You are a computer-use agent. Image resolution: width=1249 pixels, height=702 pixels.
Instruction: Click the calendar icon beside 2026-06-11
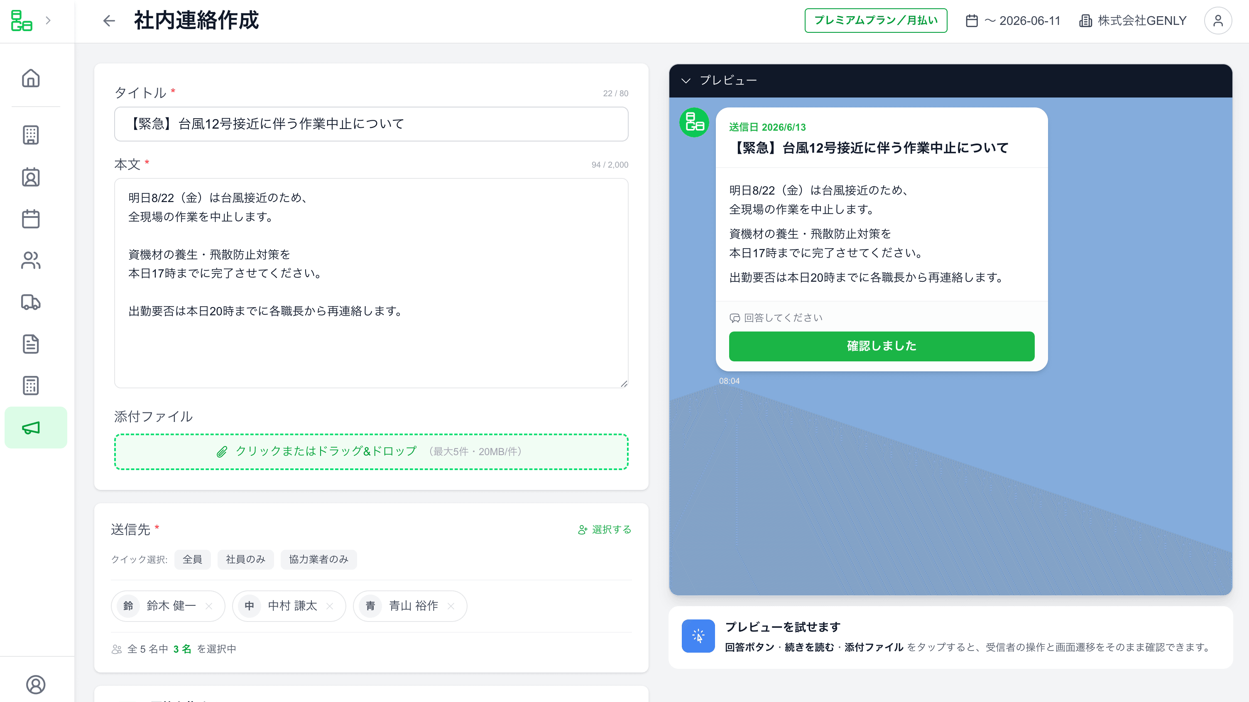click(x=972, y=21)
